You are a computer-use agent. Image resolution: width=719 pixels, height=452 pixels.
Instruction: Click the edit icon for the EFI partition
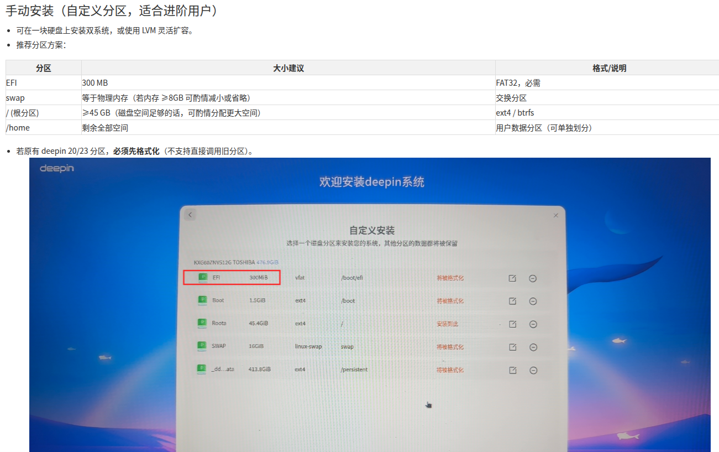512,278
